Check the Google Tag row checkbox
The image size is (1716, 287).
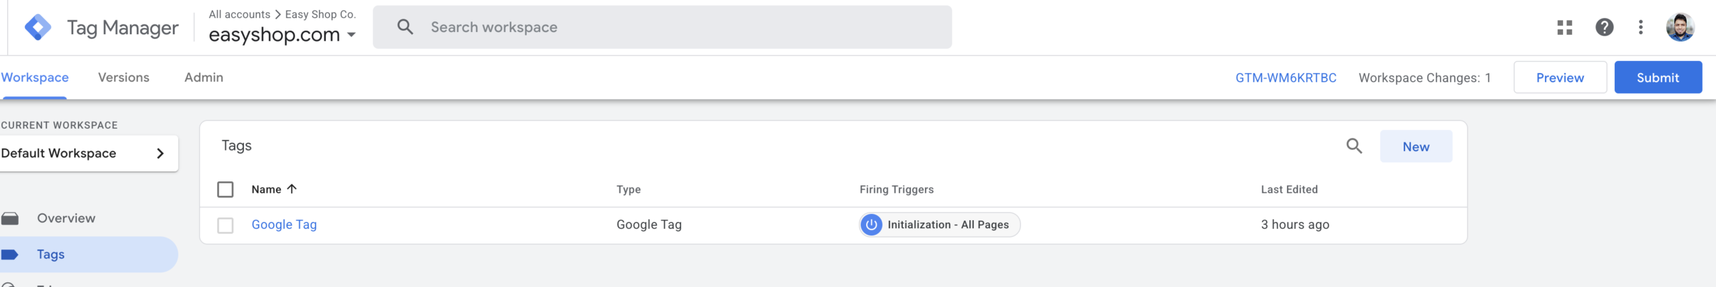point(225,225)
